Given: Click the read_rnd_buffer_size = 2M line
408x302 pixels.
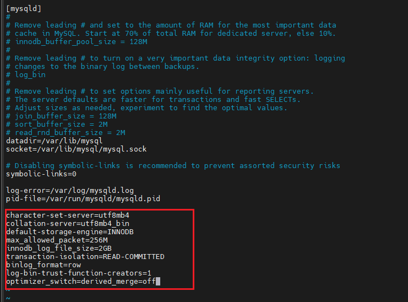Looking at the screenshot, I should (x=66, y=133).
